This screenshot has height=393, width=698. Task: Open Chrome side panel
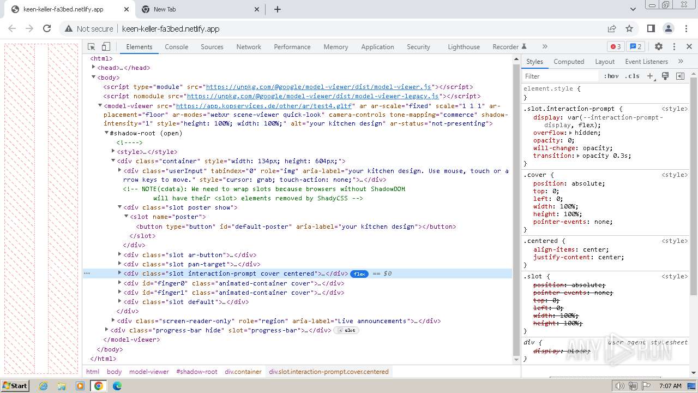point(651,28)
